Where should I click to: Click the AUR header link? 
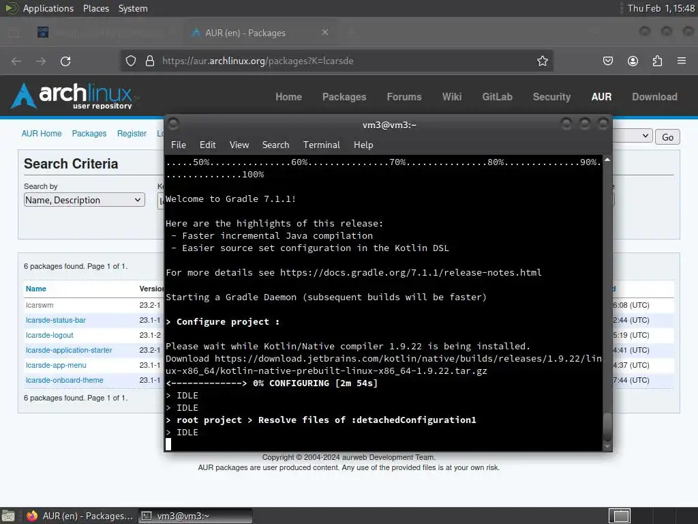[x=601, y=97]
